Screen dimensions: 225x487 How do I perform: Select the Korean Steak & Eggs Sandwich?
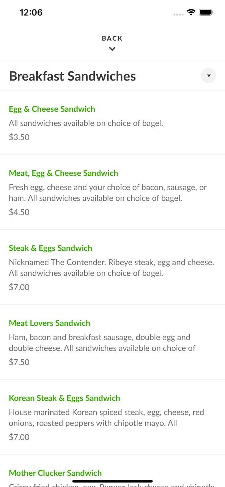point(65,398)
